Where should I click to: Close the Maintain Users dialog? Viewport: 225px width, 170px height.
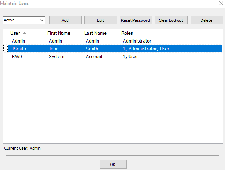click(221, 3)
